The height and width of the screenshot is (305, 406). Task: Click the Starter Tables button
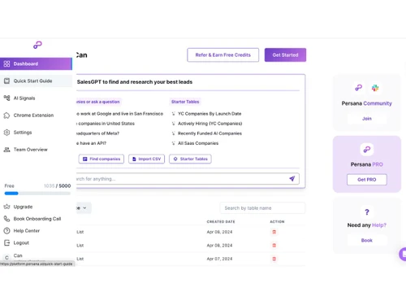point(190,159)
